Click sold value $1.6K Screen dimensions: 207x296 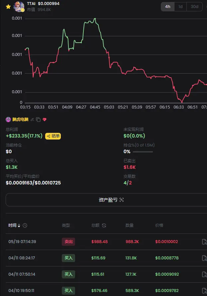tap(130, 167)
